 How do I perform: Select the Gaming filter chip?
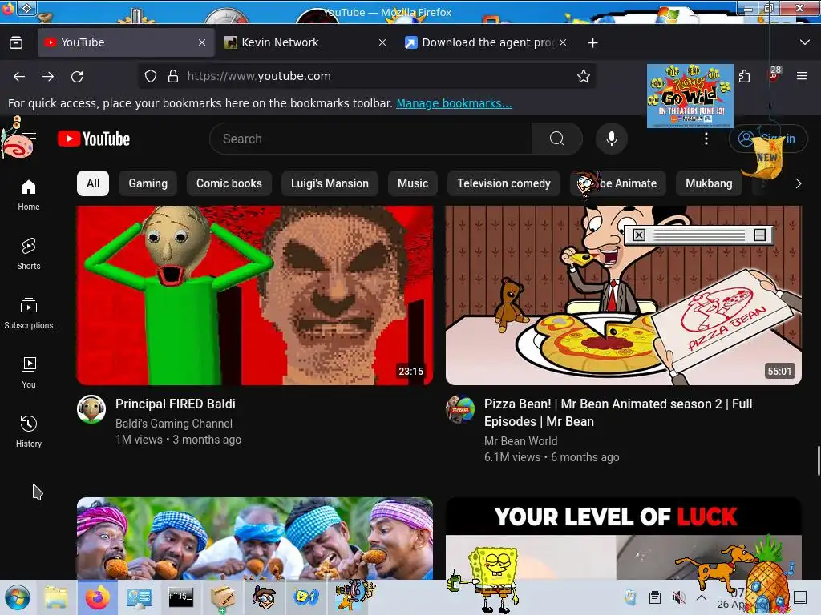click(148, 183)
